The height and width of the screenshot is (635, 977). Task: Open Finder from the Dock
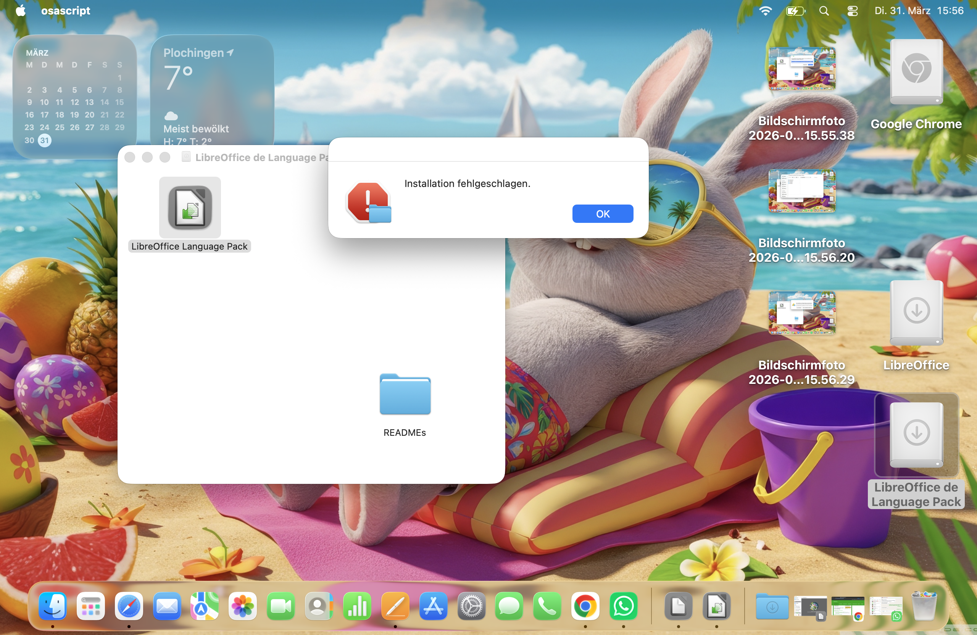[x=53, y=606]
